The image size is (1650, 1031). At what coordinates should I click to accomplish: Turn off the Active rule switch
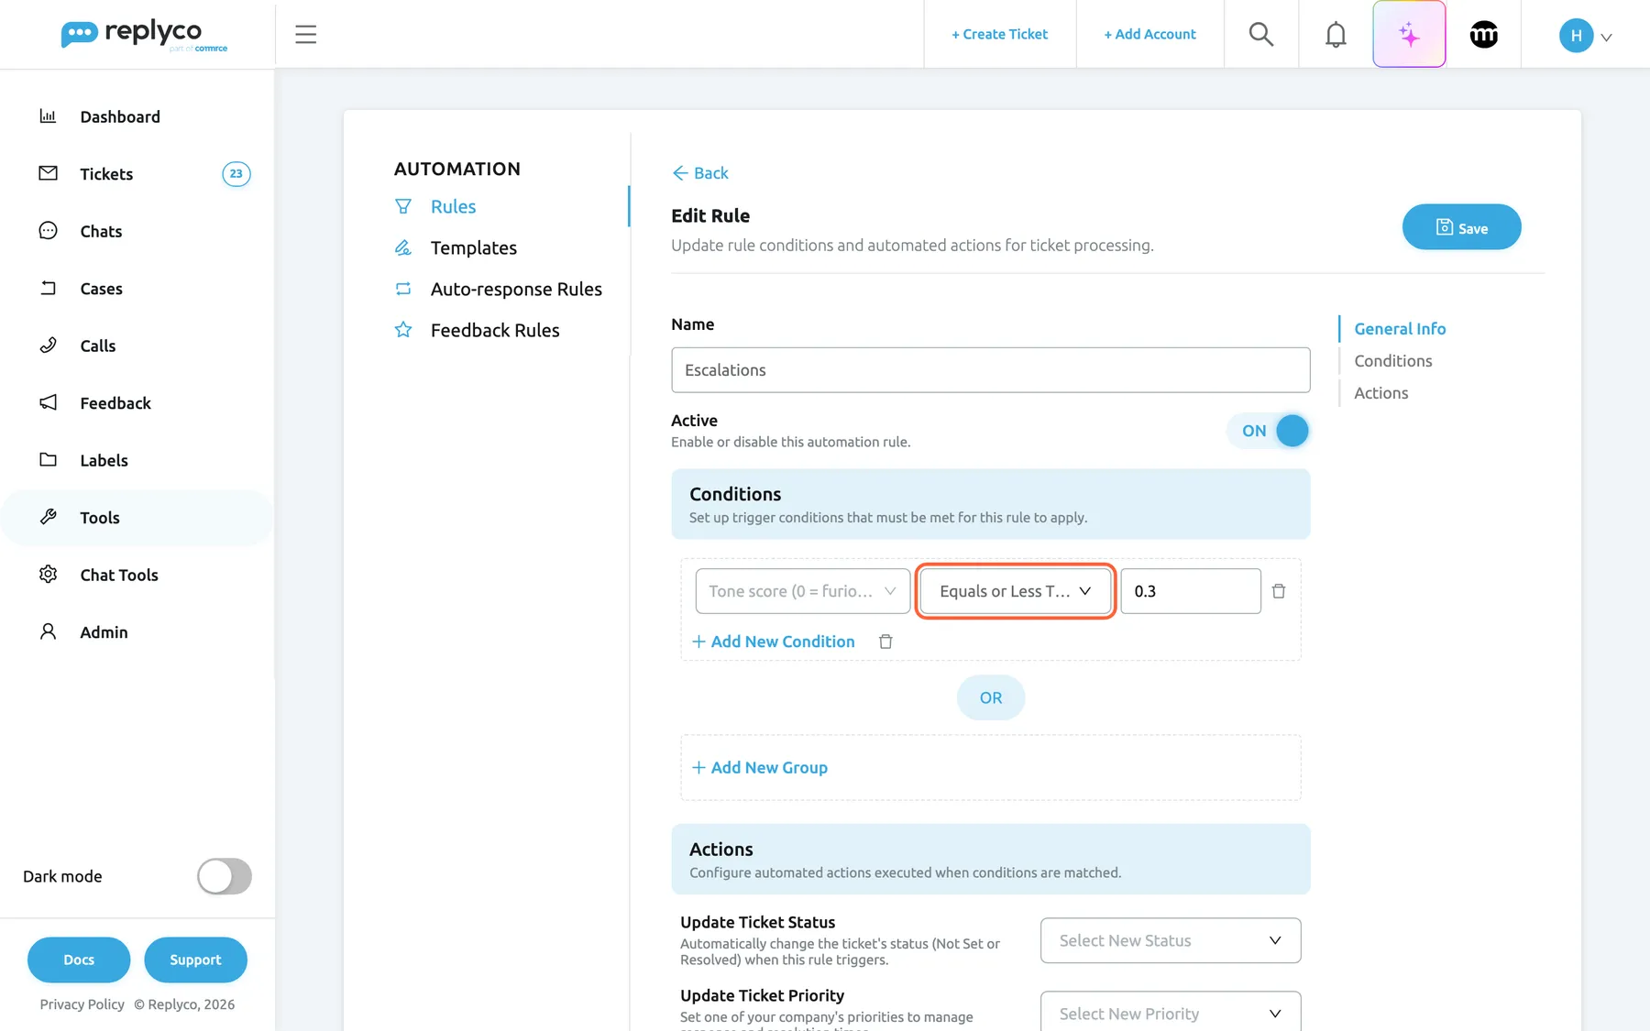[1269, 431]
